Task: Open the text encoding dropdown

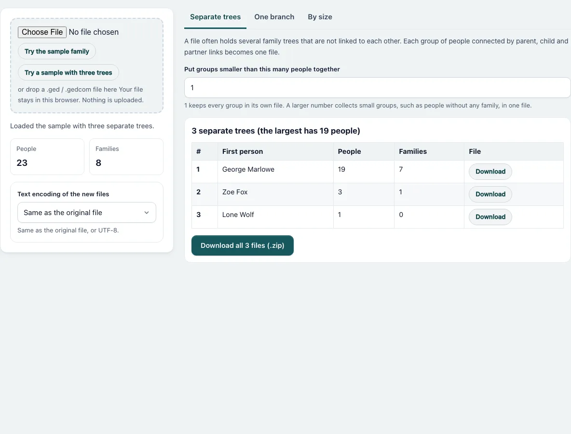Action: [x=87, y=212]
